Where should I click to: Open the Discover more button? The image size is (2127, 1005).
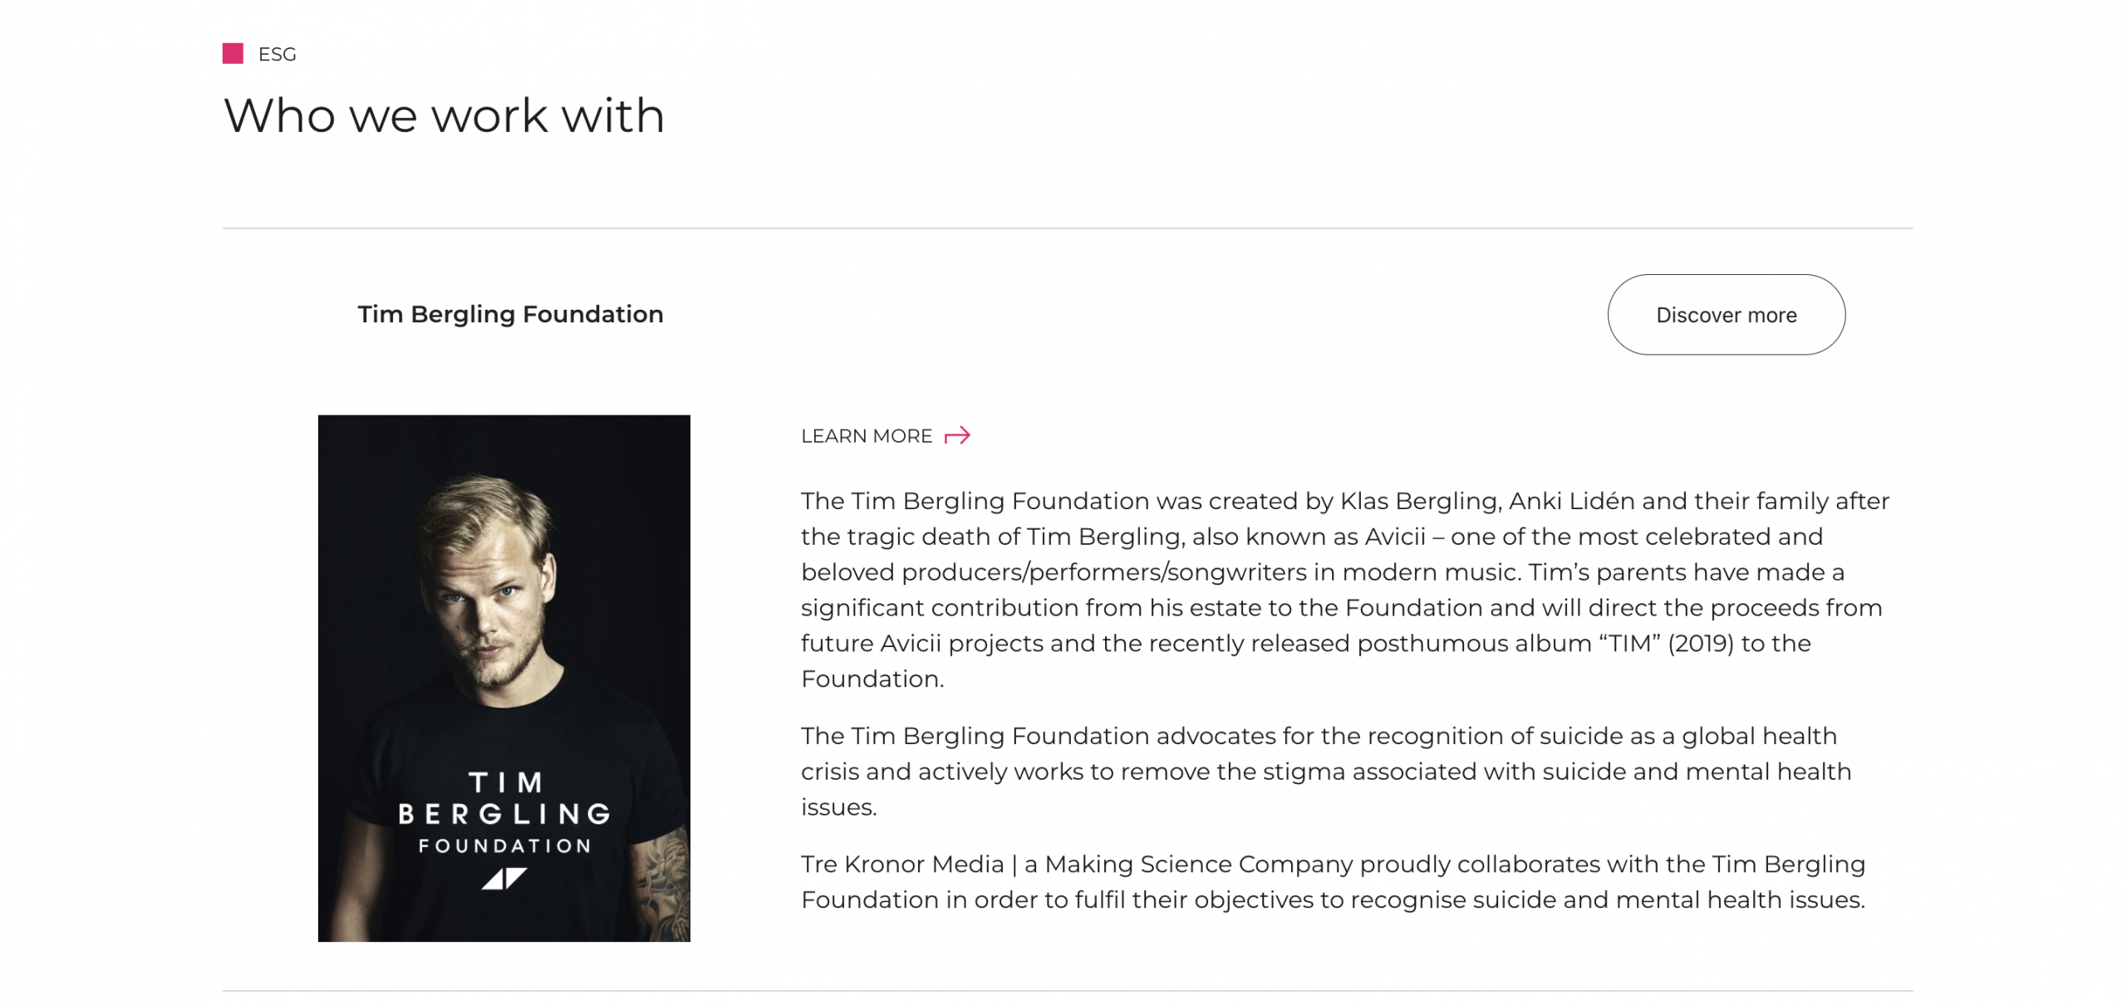(x=1726, y=315)
